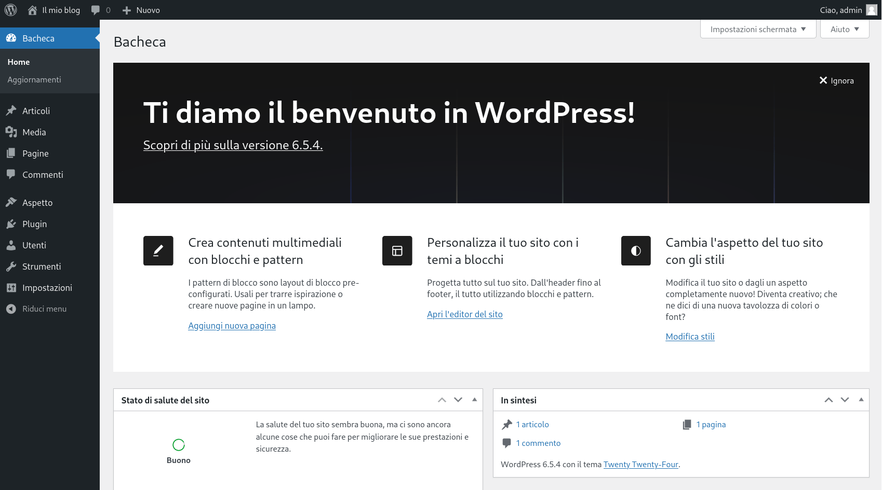
Task: Collapse the In sintesi panel
Action: [x=861, y=400]
